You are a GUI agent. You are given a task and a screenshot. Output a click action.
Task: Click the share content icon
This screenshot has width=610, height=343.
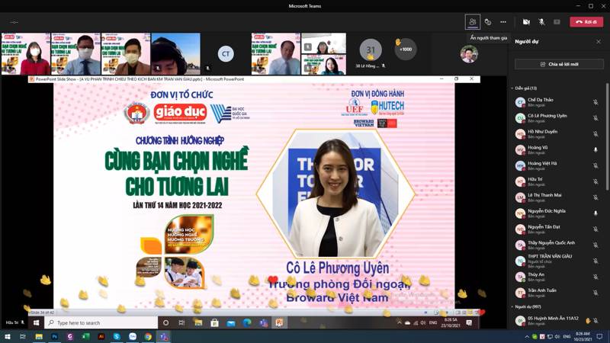pos(557,21)
